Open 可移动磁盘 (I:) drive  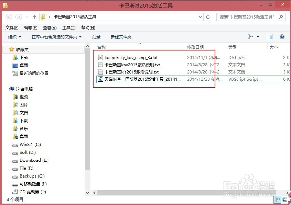click(x=33, y=184)
